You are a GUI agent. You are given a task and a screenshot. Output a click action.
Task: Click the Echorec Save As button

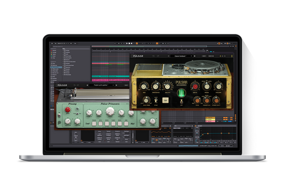pyautogui.click(x=211, y=56)
